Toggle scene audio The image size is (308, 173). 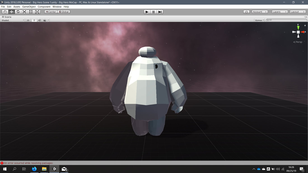point(39,20)
